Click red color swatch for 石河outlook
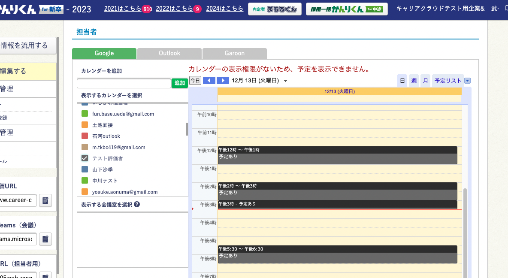This screenshot has width=508, height=278. [x=85, y=136]
